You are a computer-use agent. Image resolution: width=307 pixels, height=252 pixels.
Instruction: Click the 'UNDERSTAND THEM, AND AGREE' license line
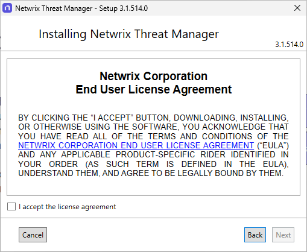click(x=151, y=173)
